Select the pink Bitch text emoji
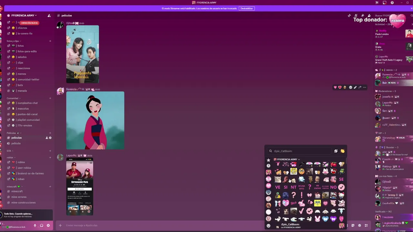413x232 pixels. 293,203
